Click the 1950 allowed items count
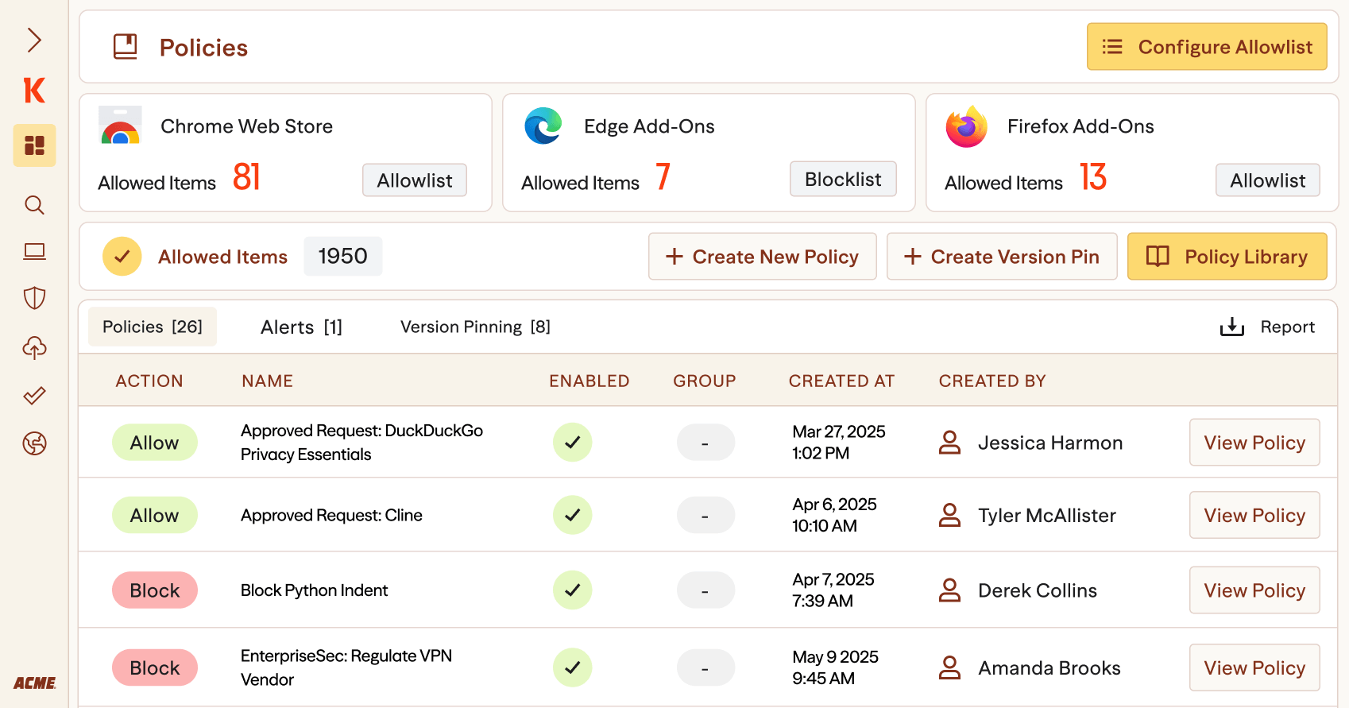 tap(343, 257)
